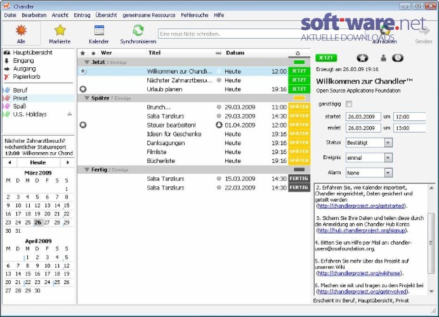Click the green Jetzt section color bar
The height and width of the screenshot is (317, 439).
299,62
